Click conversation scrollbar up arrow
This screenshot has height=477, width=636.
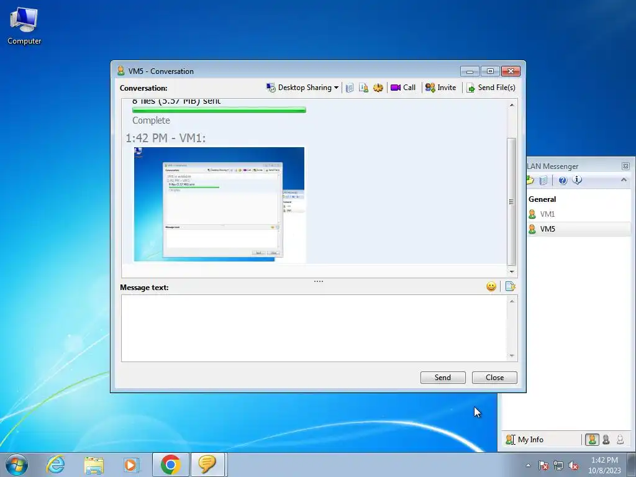tap(512, 105)
